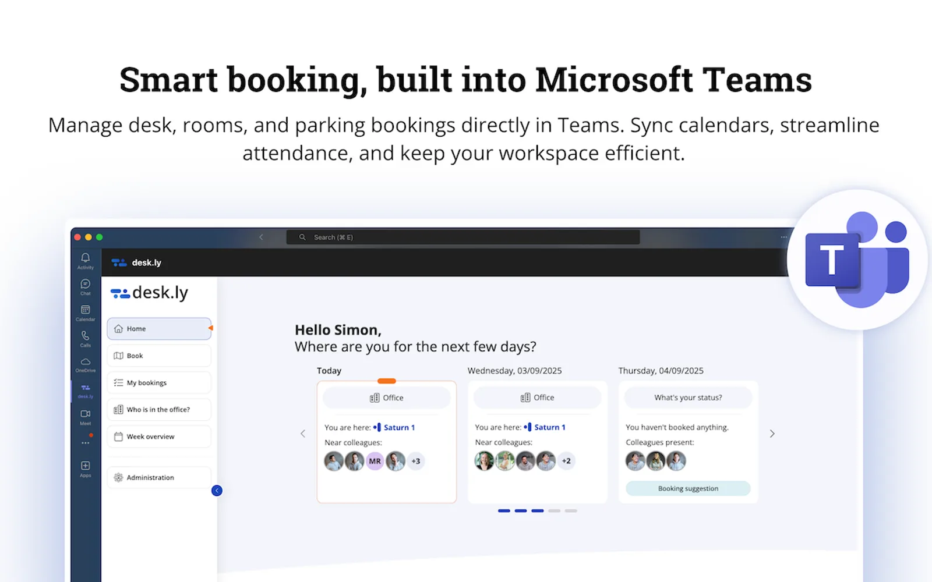The height and width of the screenshot is (582, 932).
Task: Open Calendar in Teams sidebar
Action: (86, 313)
